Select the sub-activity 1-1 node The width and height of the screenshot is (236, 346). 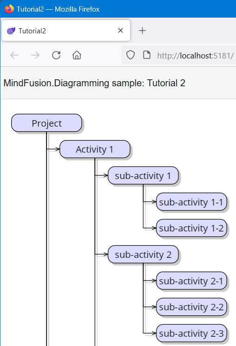[x=191, y=202]
